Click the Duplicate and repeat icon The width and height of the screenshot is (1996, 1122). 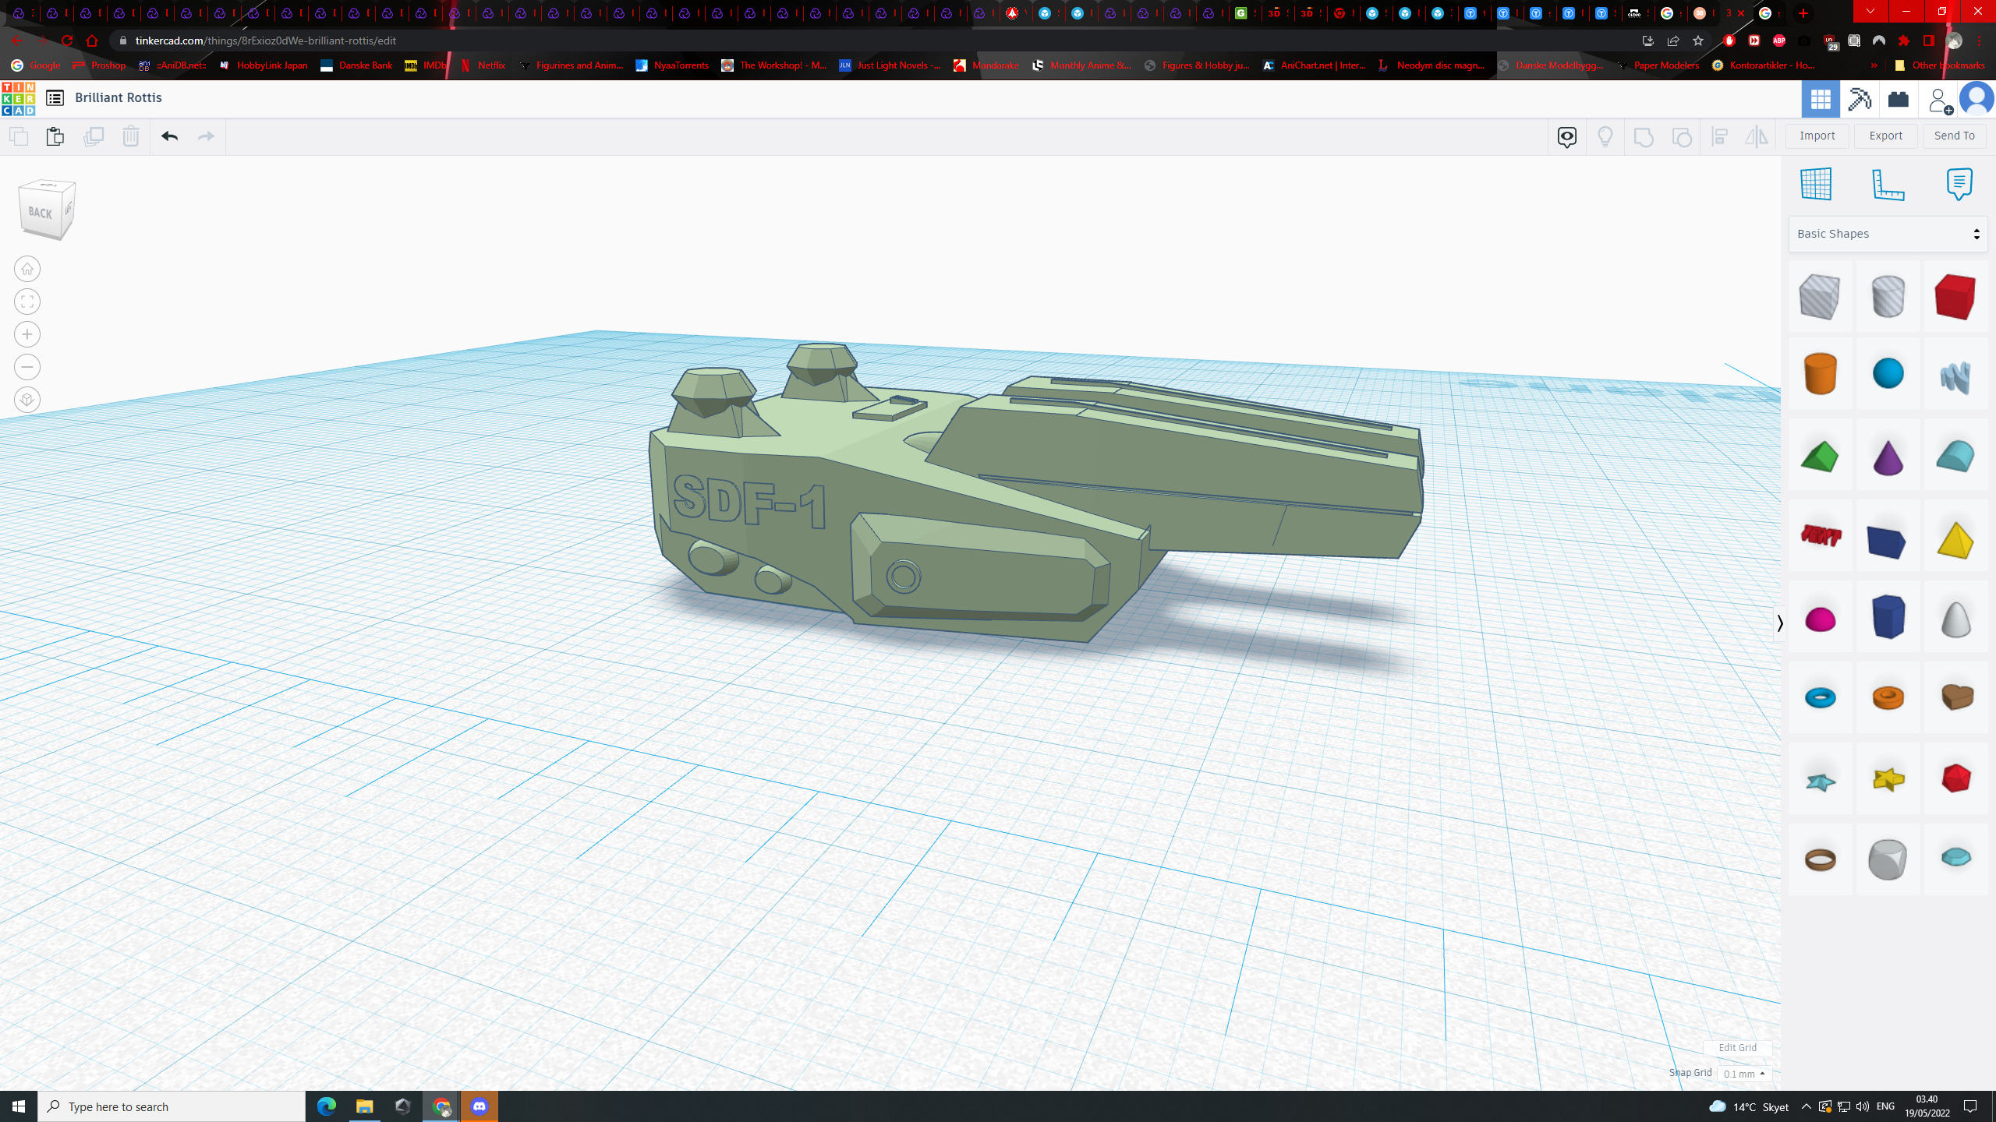94,136
